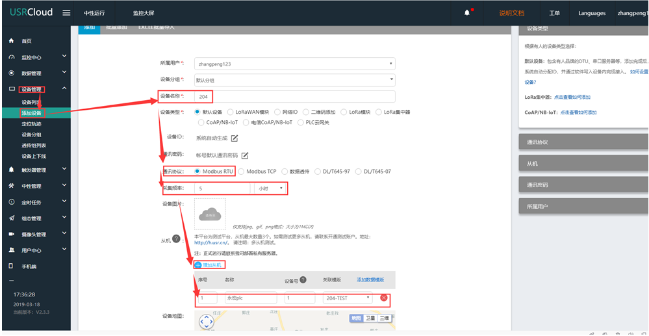The width and height of the screenshot is (649, 336).
Task: Click the 首页 home icon in sidebar
Action: (x=11, y=41)
